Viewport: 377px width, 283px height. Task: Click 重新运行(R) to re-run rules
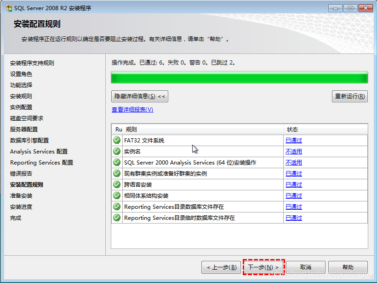click(x=350, y=96)
